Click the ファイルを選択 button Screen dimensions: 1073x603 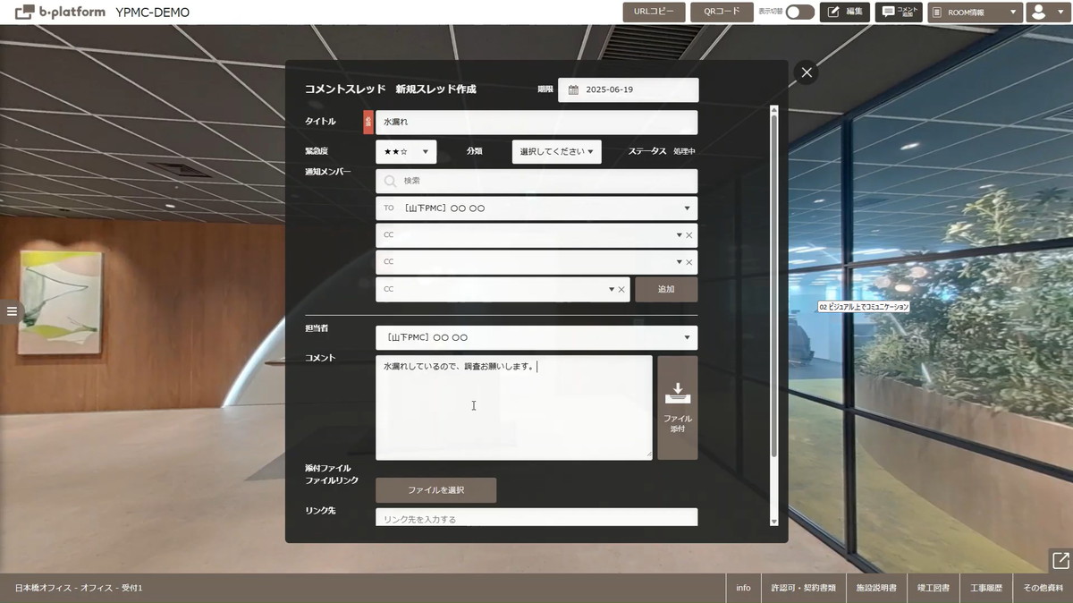(435, 490)
